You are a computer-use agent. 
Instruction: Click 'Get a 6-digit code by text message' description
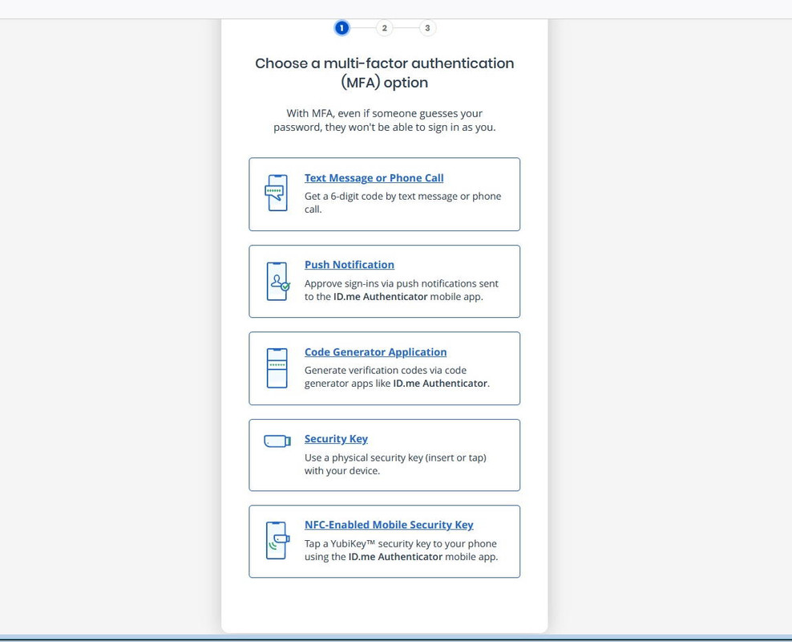[402, 202]
